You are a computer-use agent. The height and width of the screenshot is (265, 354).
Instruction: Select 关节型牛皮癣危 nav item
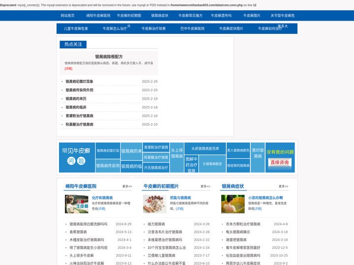(282, 16)
